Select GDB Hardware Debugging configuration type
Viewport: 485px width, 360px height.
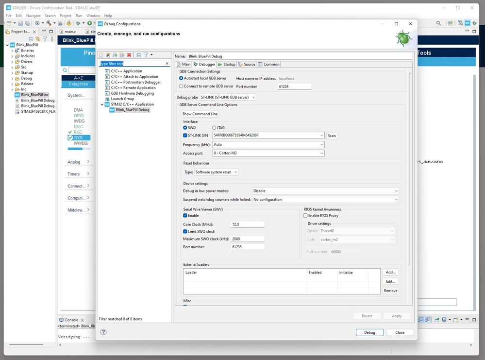pyautogui.click(x=132, y=93)
